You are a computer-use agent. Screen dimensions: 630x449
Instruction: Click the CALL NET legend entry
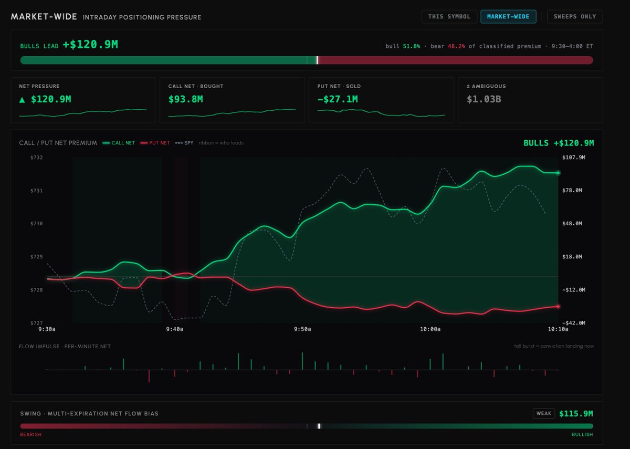[x=119, y=143]
